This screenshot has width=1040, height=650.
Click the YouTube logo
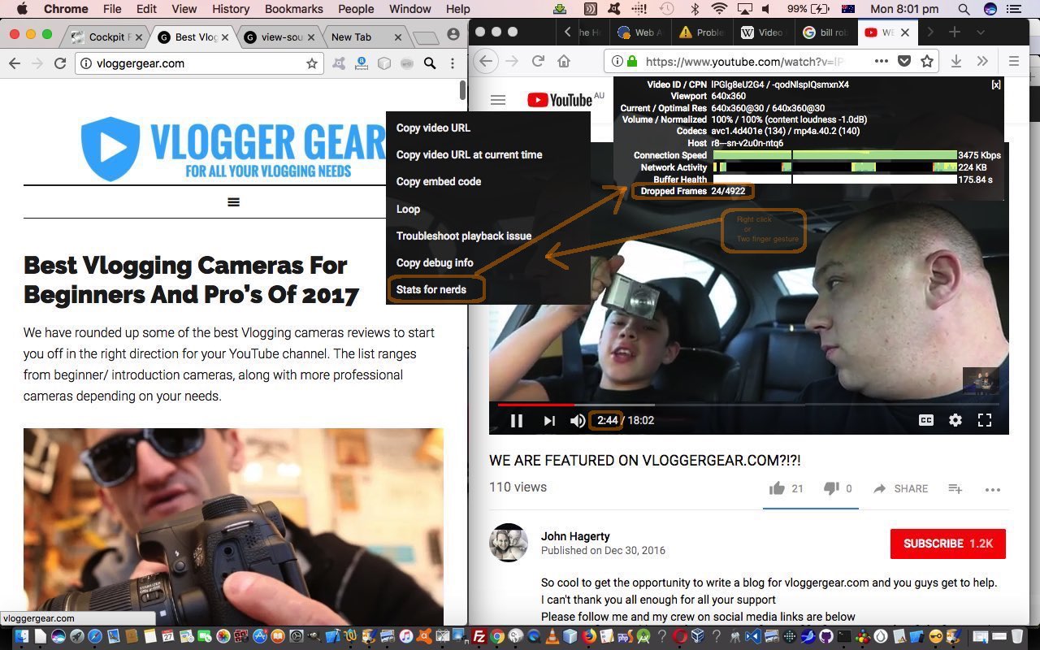coord(560,100)
